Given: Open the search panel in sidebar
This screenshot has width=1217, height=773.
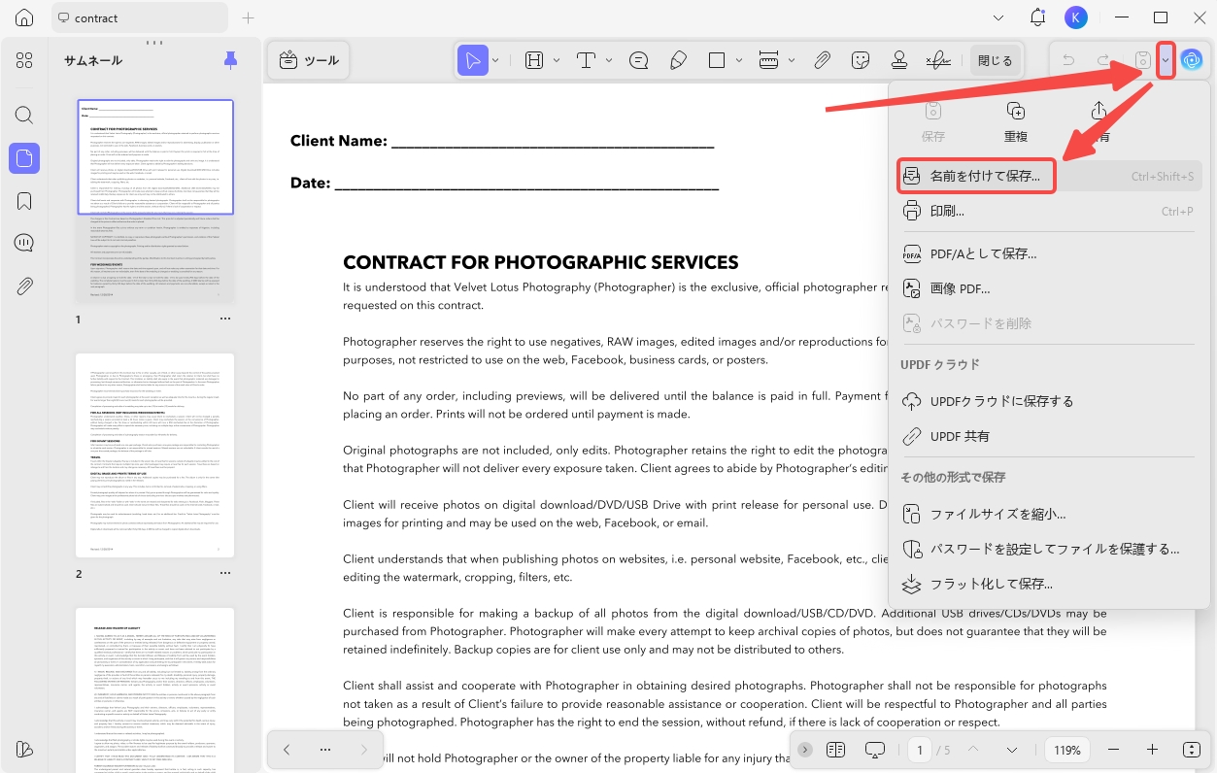Looking at the screenshot, I should (x=24, y=115).
